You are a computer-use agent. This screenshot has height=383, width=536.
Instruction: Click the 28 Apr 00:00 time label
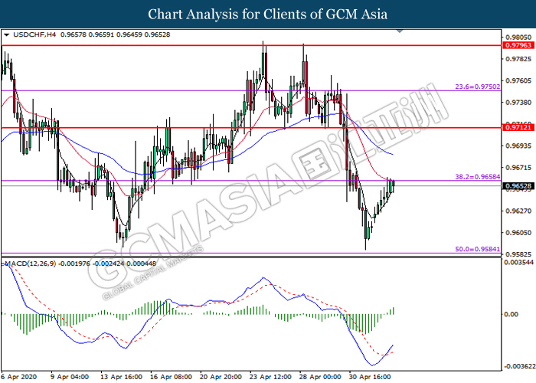tap(320, 377)
